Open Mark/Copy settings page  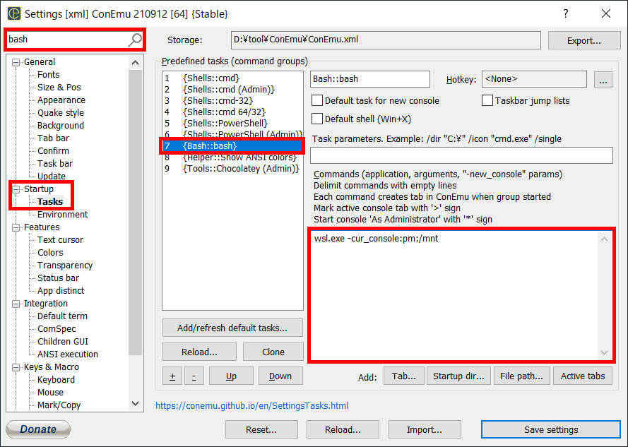pos(59,405)
